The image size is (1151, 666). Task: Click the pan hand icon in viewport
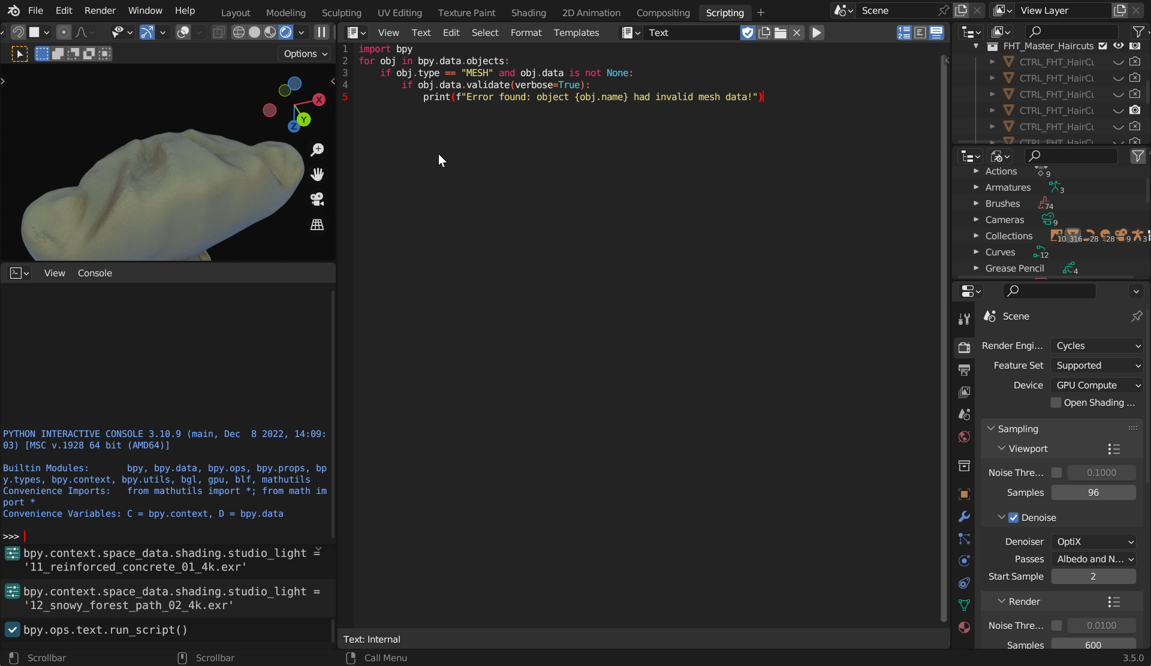tap(317, 174)
